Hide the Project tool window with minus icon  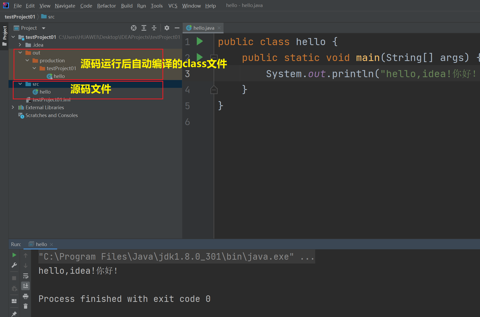click(x=177, y=28)
